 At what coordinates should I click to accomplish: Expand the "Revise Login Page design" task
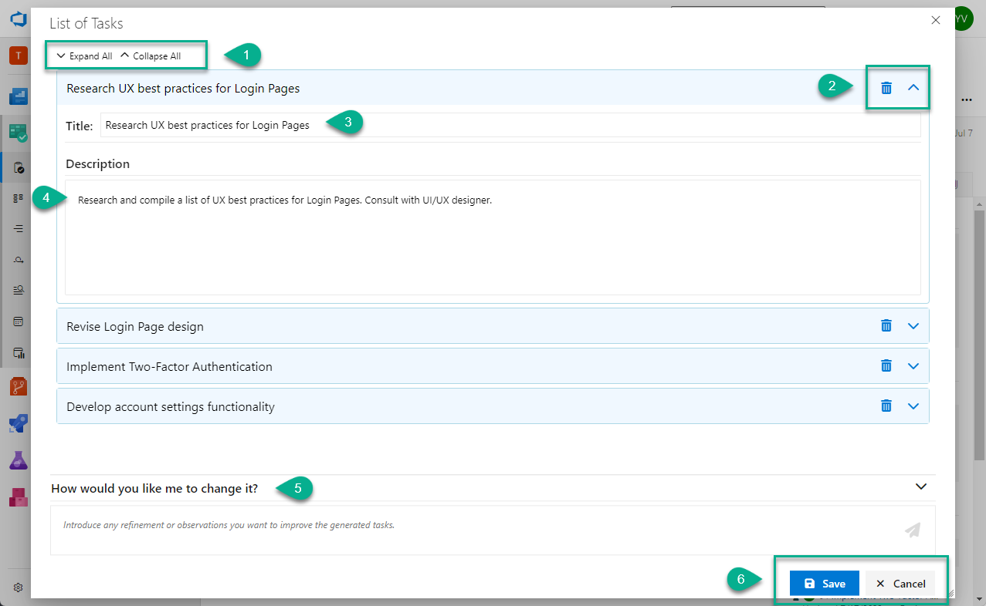point(913,325)
